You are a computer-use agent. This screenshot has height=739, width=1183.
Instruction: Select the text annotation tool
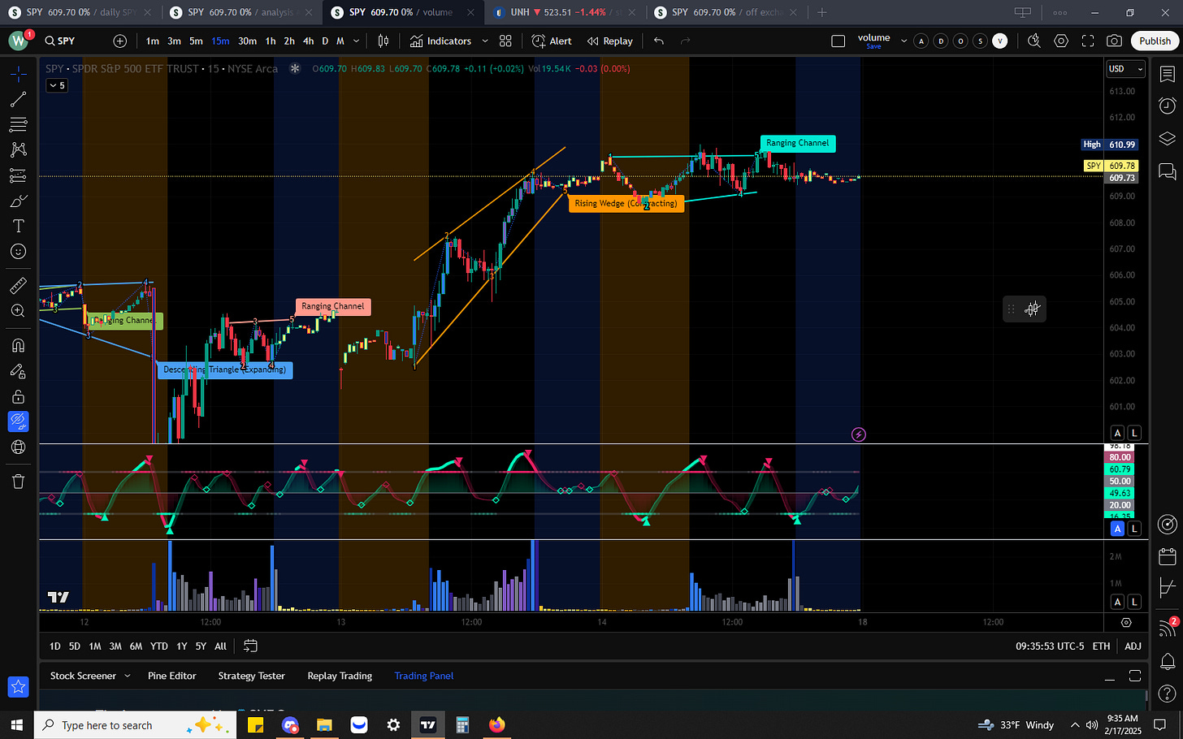[x=18, y=226]
